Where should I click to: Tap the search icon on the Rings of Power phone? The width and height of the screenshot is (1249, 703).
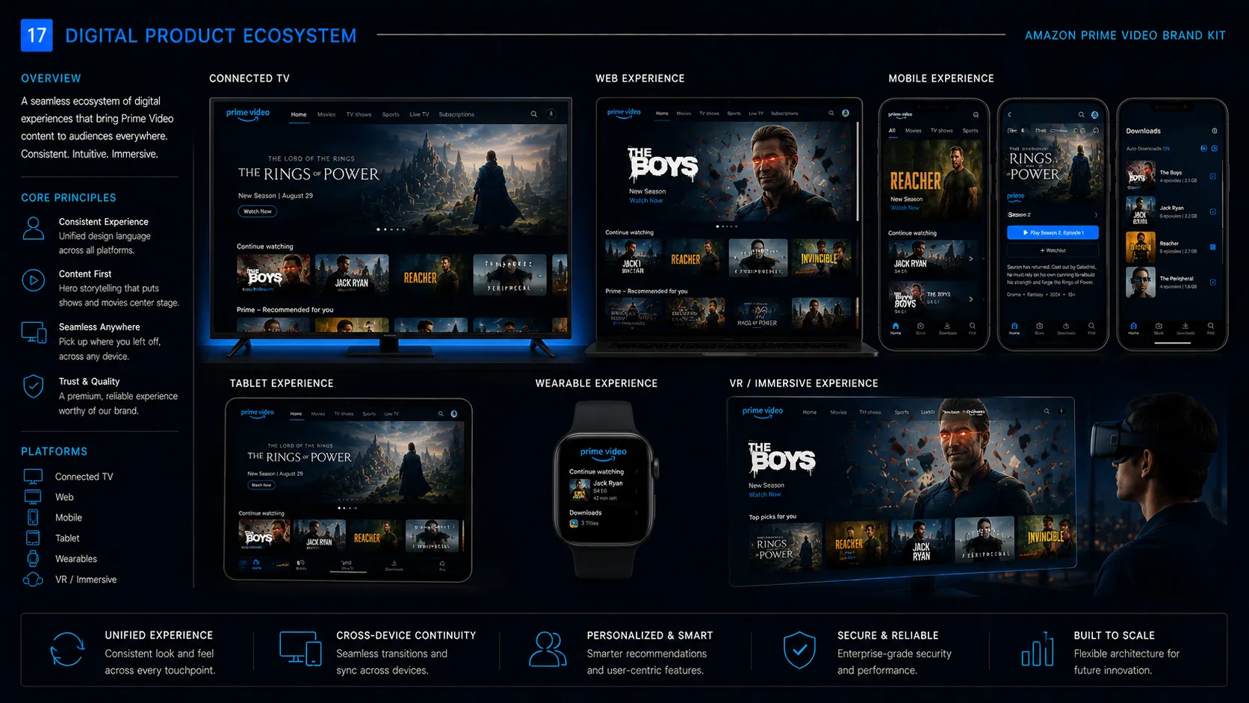(1081, 115)
